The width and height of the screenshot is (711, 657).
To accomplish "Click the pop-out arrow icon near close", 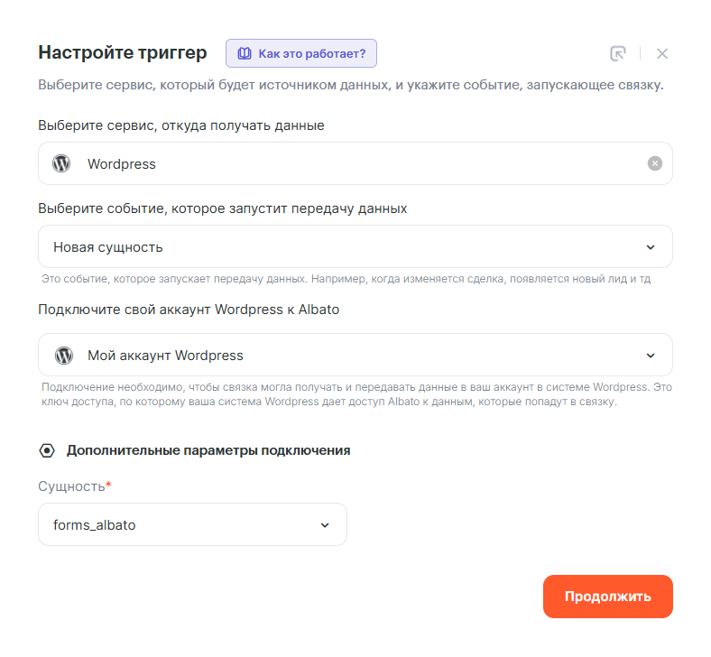I will click(x=617, y=53).
